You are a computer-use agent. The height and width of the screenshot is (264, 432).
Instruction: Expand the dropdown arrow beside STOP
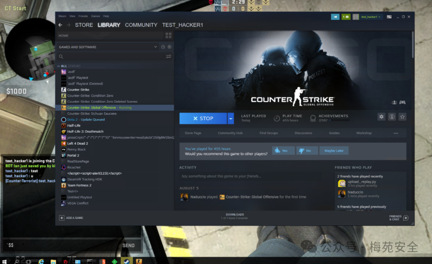click(231, 119)
